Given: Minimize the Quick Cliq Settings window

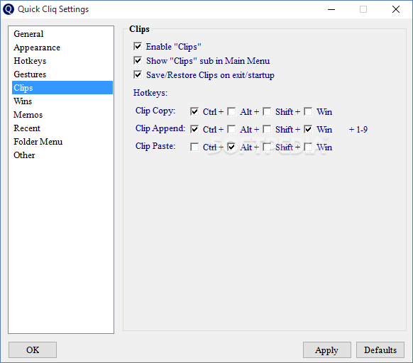Looking at the screenshot, I should (331, 9).
